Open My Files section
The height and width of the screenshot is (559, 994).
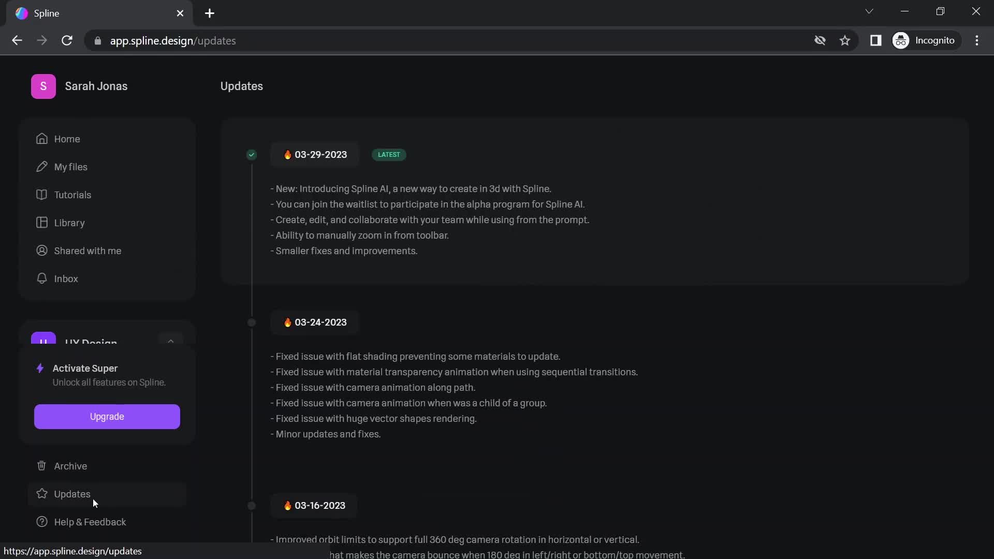(70, 167)
